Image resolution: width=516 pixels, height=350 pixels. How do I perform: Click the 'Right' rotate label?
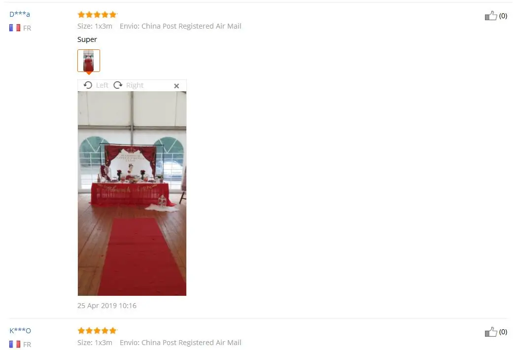tap(135, 85)
